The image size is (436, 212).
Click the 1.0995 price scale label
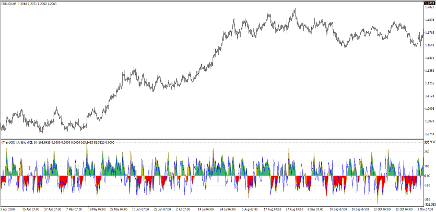pyautogui.click(x=429, y=109)
